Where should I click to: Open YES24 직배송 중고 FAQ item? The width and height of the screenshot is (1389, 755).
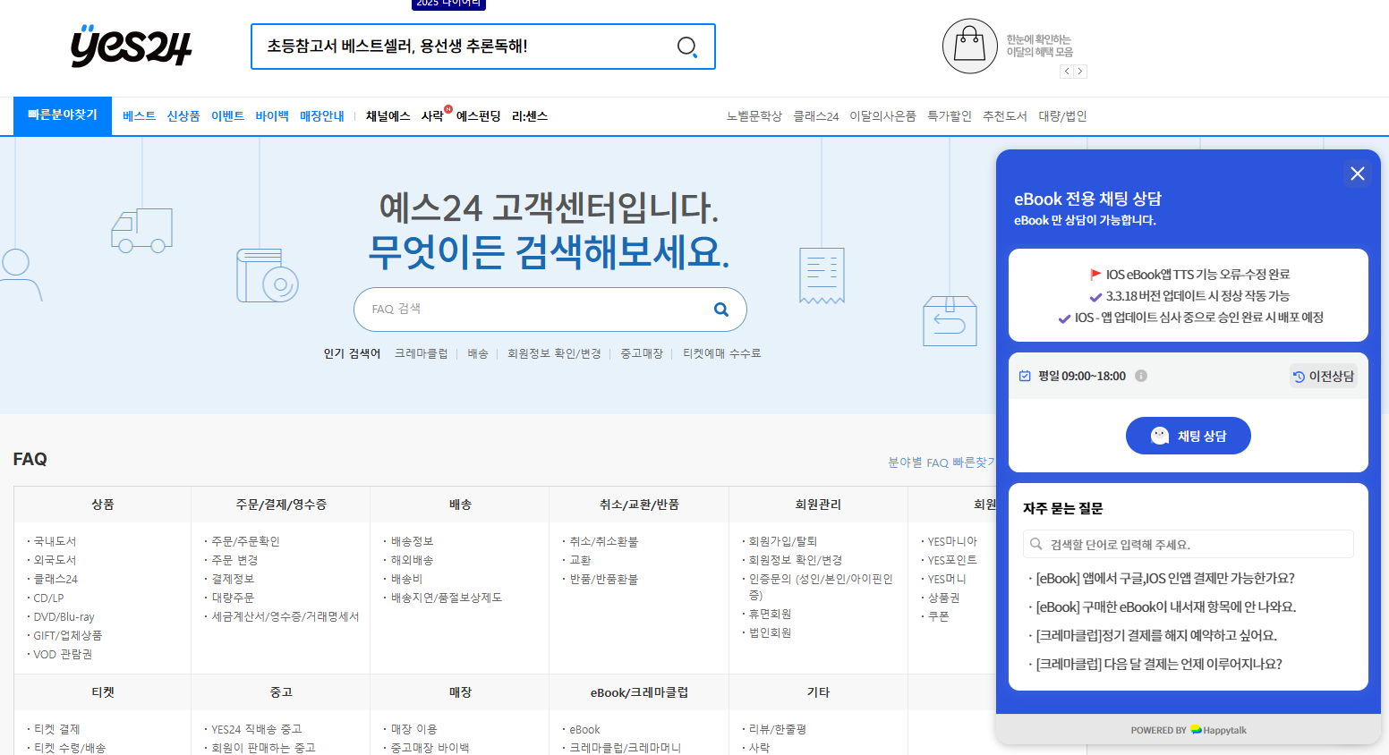click(x=257, y=729)
